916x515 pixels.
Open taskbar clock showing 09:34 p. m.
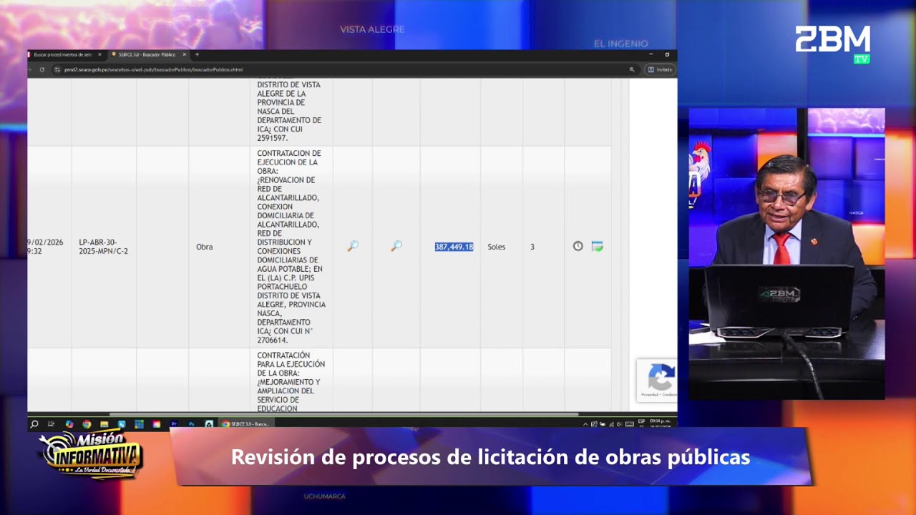coord(660,423)
